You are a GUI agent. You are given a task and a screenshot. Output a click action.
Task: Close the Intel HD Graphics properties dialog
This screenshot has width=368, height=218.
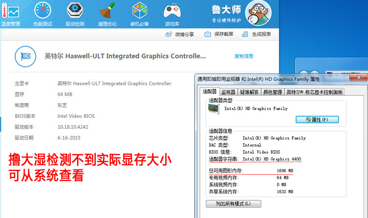pyautogui.click(x=358, y=77)
